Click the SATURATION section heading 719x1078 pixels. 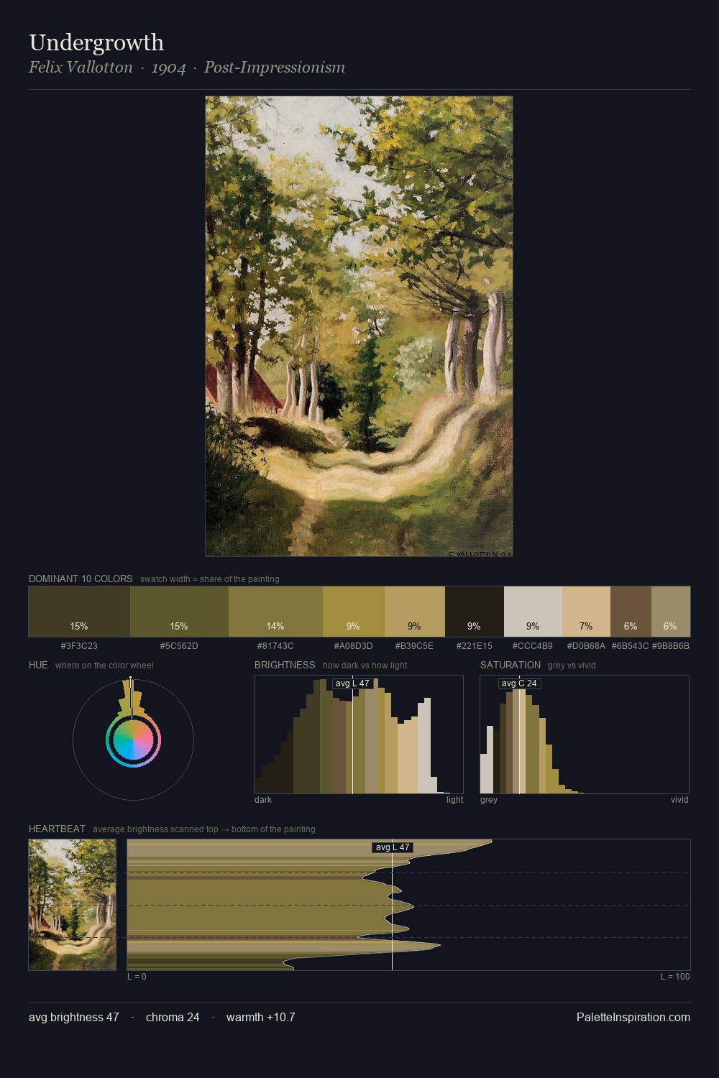click(x=510, y=665)
